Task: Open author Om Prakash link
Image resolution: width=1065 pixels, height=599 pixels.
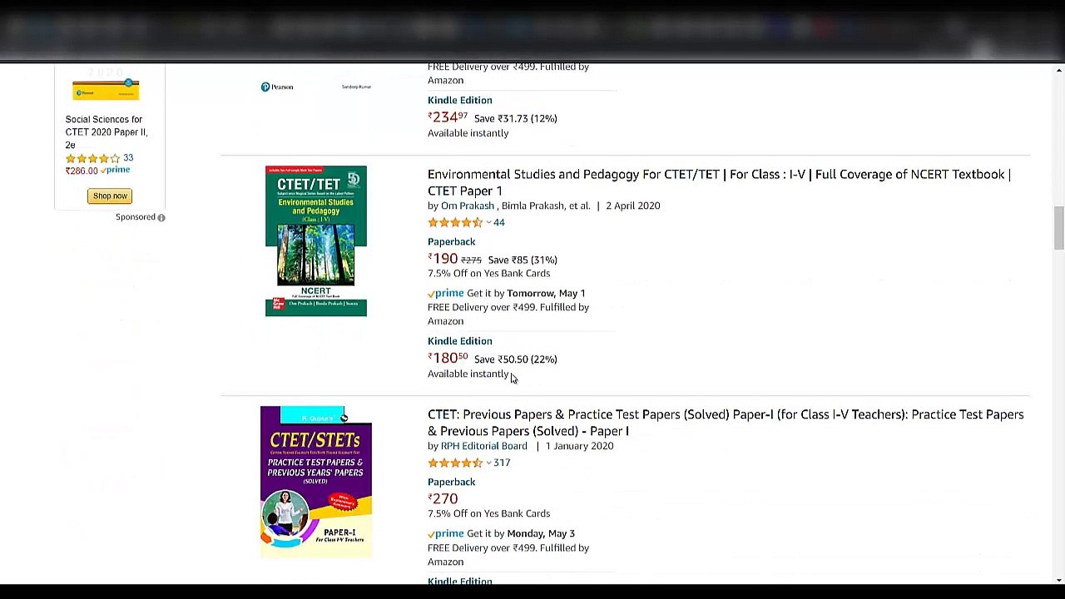Action: 468,205
